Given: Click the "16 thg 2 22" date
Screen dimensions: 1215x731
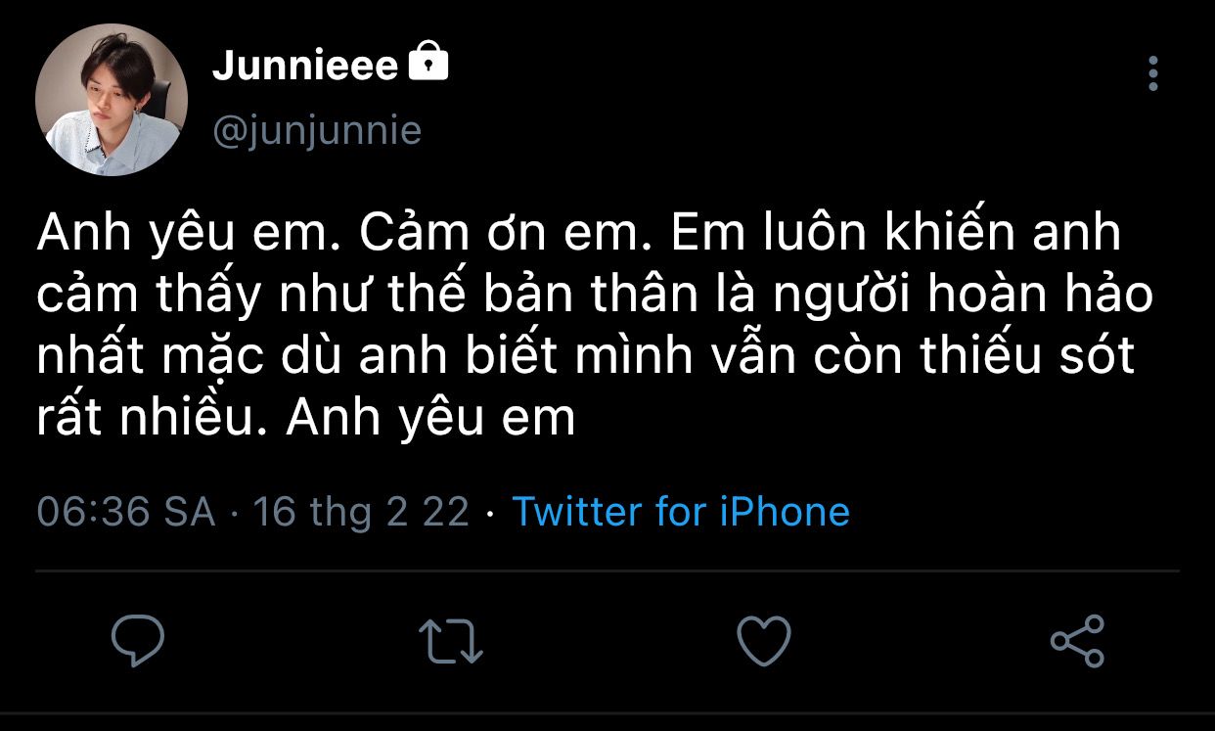Looking at the screenshot, I should [361, 512].
